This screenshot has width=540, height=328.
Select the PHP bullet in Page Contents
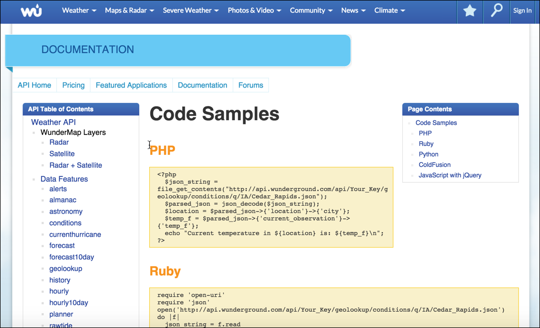tap(425, 133)
